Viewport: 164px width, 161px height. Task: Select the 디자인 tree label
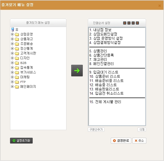click(25, 58)
